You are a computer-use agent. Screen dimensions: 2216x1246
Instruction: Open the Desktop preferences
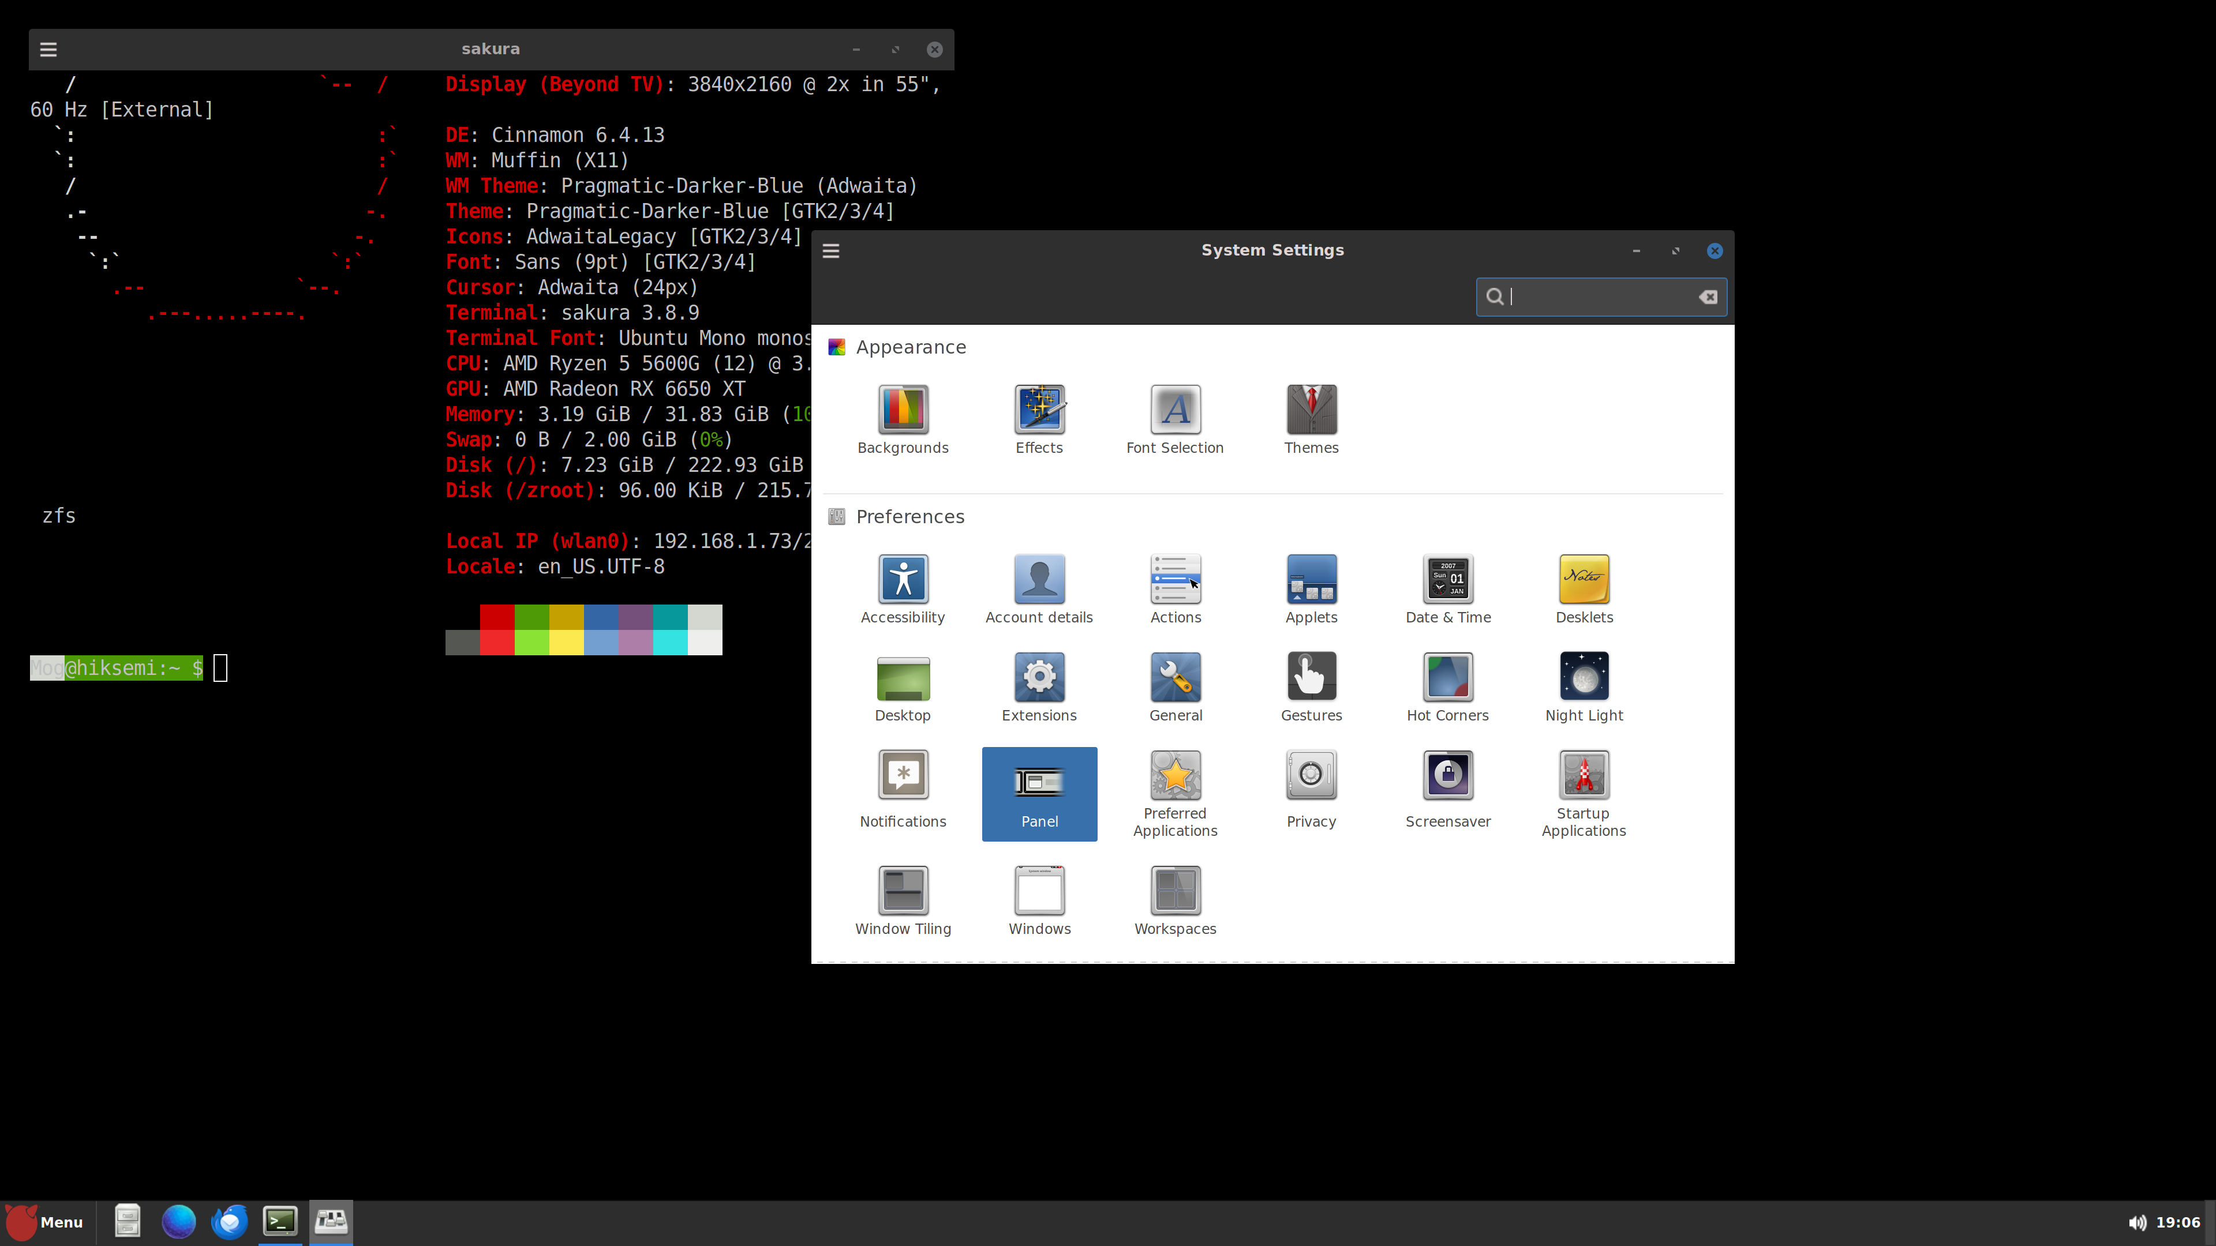903,687
